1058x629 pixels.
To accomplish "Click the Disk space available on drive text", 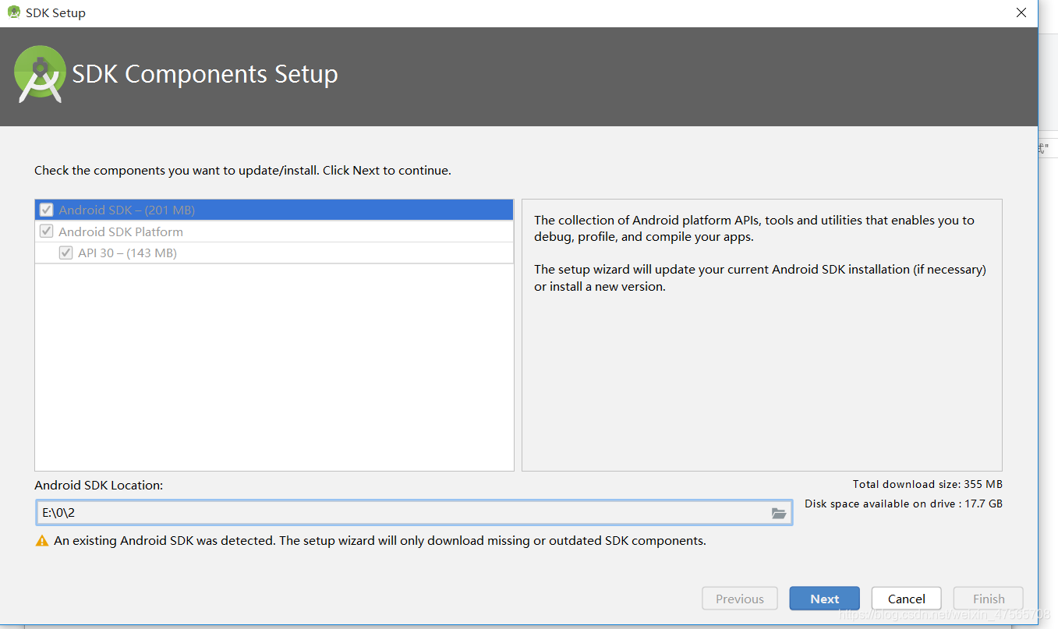I will (904, 504).
